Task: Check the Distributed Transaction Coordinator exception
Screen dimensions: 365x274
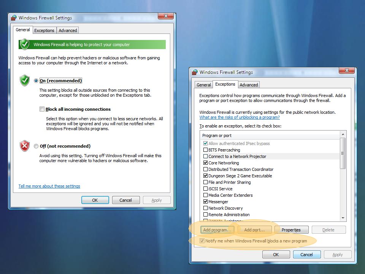Action: pyautogui.click(x=205, y=169)
